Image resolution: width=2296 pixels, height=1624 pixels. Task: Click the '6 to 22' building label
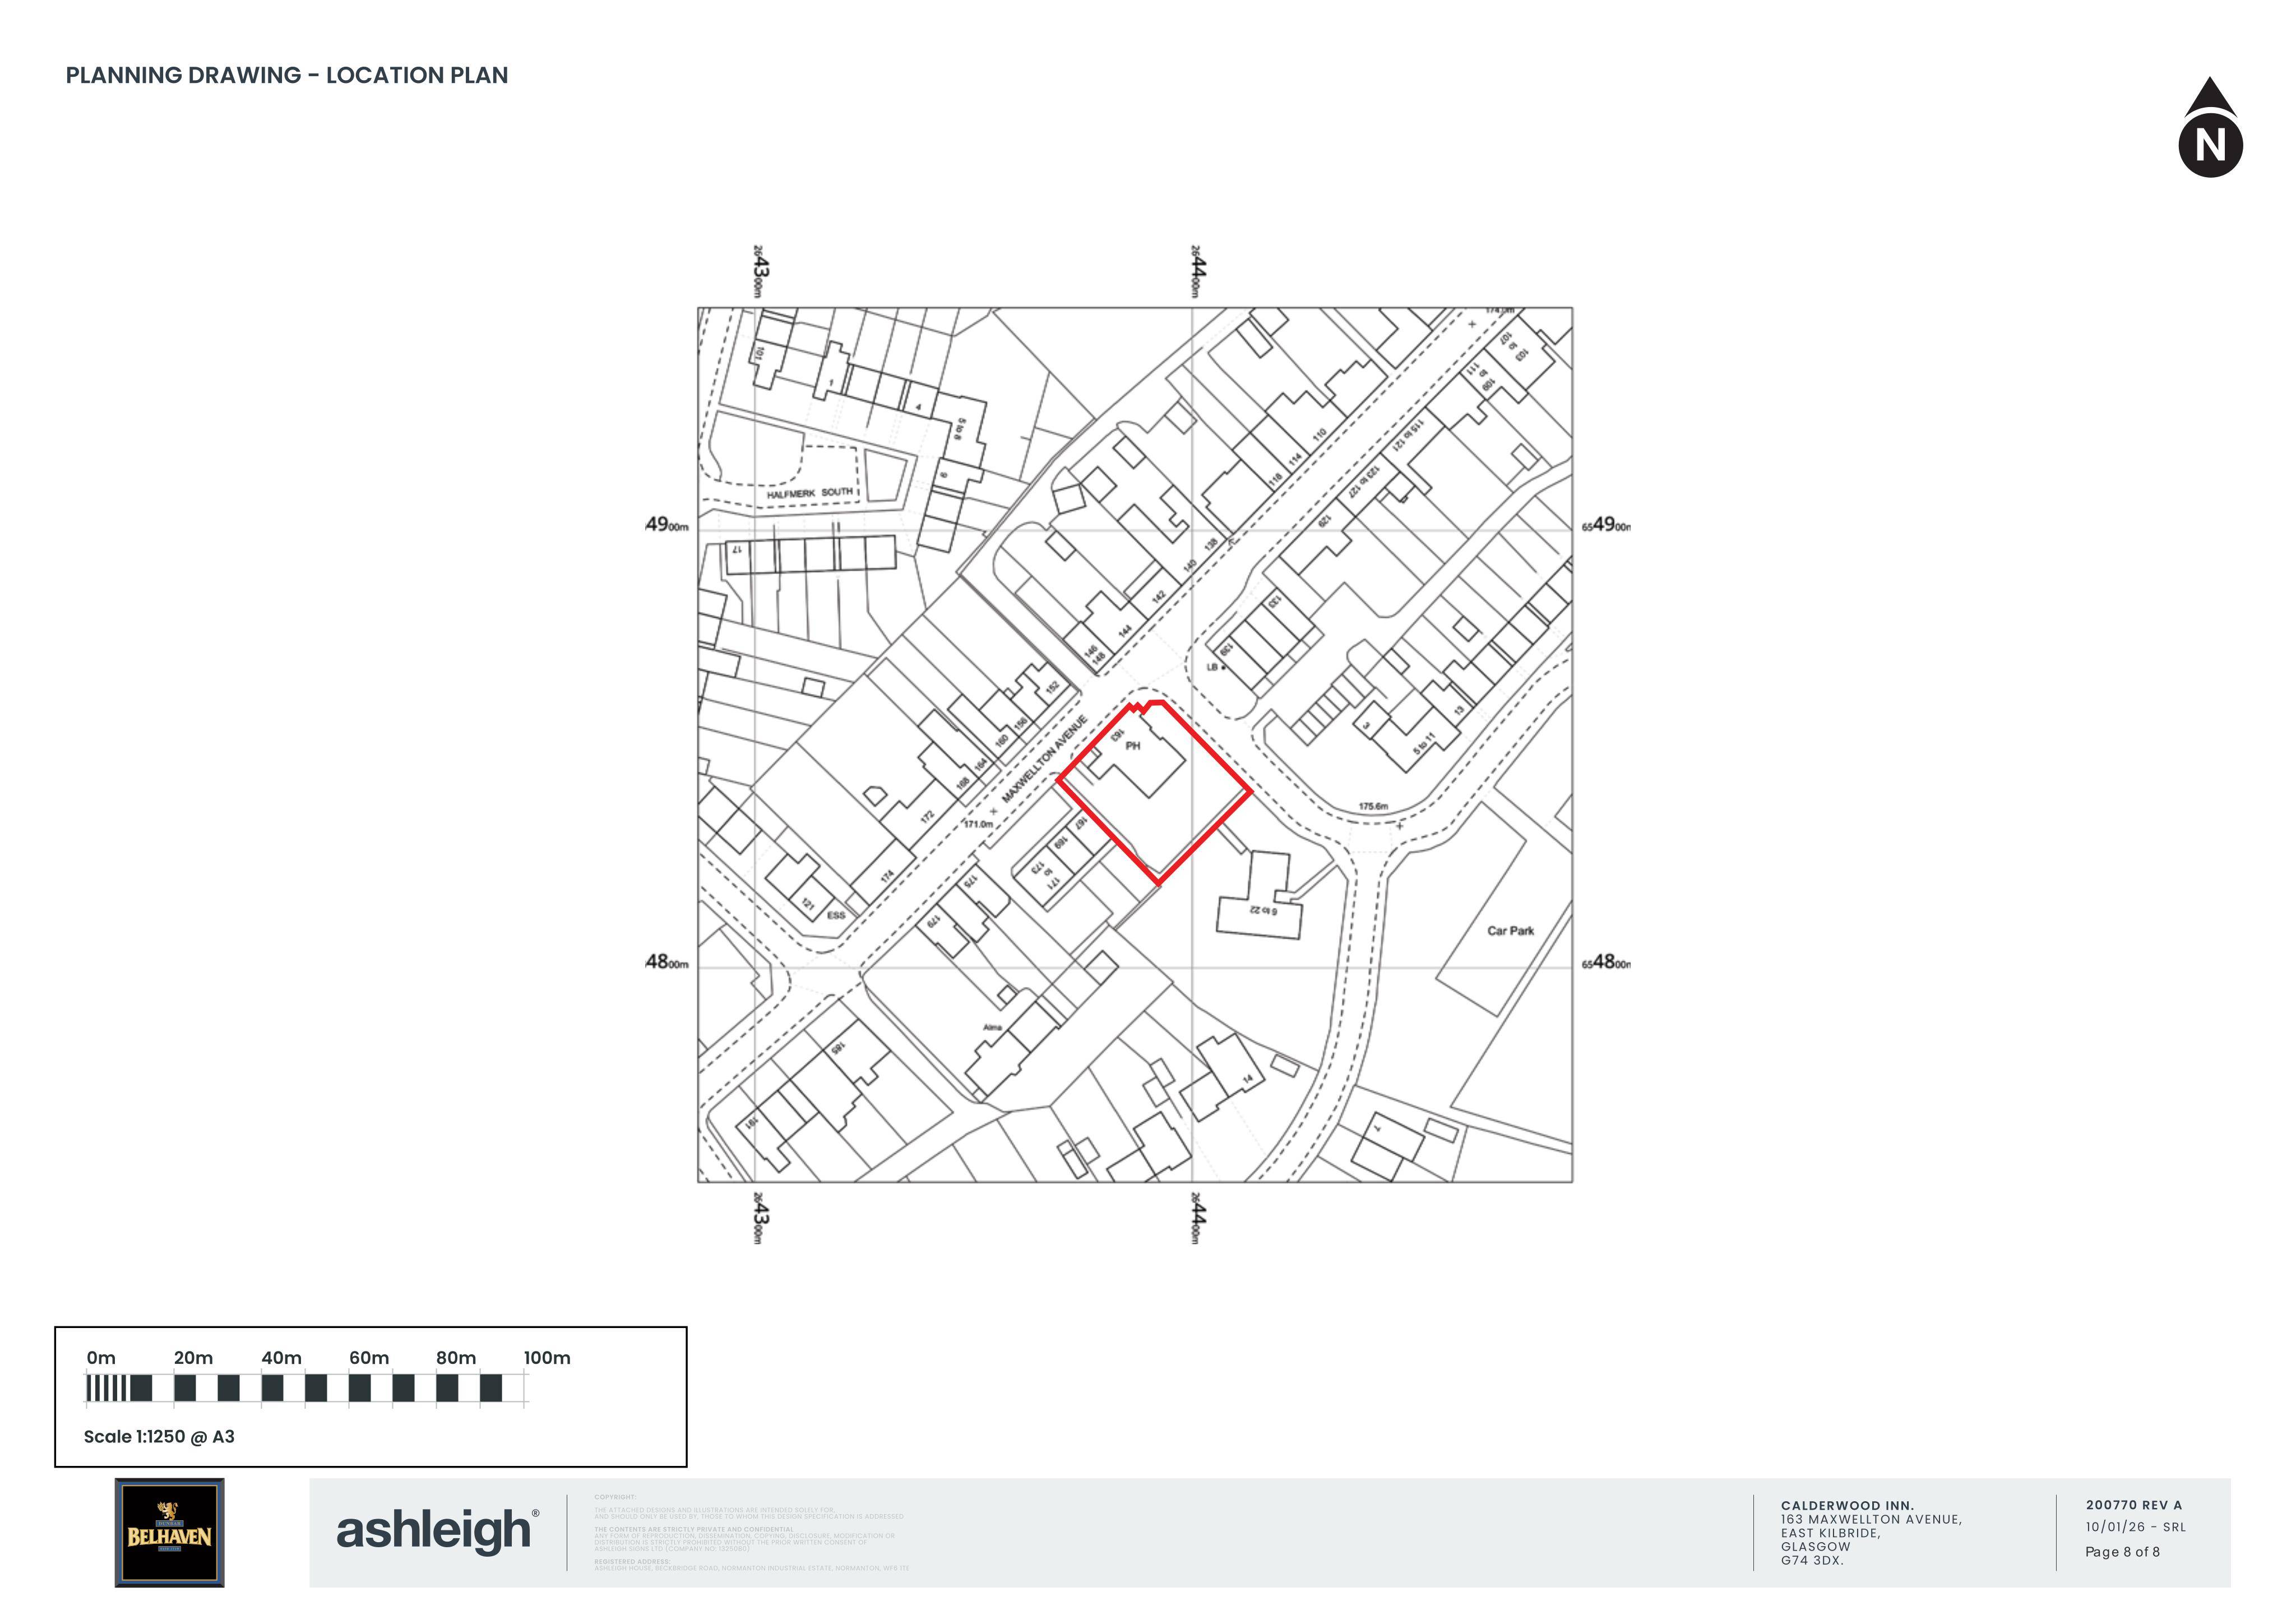tap(1264, 910)
